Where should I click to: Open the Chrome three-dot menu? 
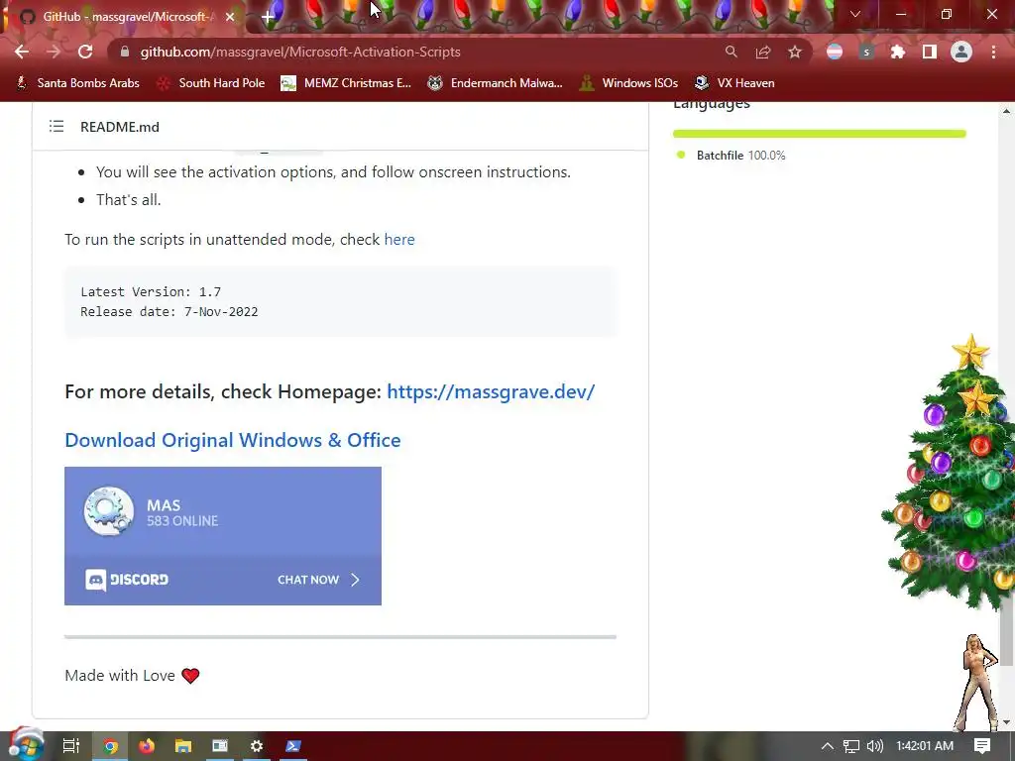[993, 52]
